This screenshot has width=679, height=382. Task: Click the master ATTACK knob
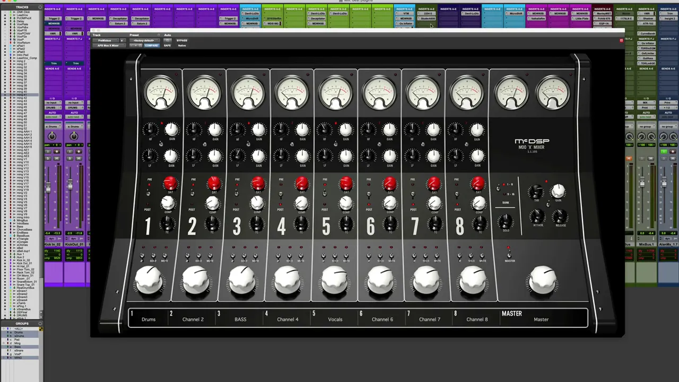(x=537, y=216)
